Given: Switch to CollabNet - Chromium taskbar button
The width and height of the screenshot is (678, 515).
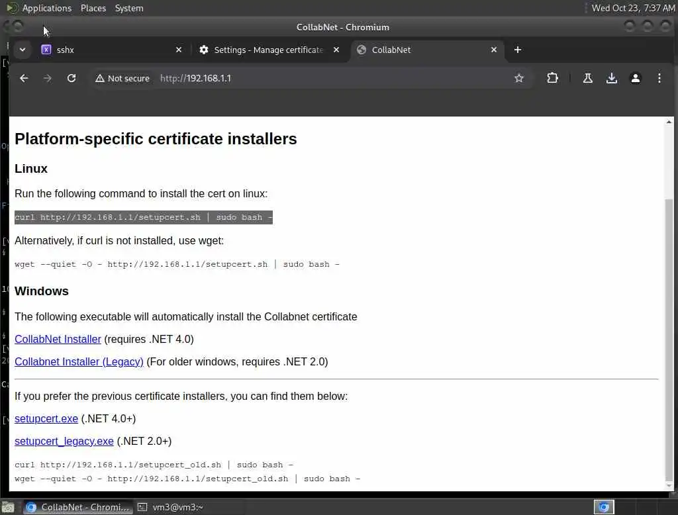Looking at the screenshot, I should pyautogui.click(x=78, y=507).
